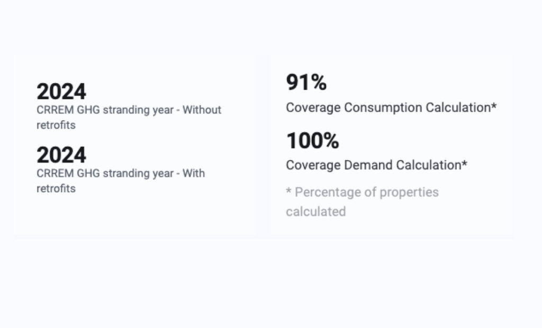Click the word 'retrofits' under With label
Viewport: 542px width, 328px height.
coord(56,189)
